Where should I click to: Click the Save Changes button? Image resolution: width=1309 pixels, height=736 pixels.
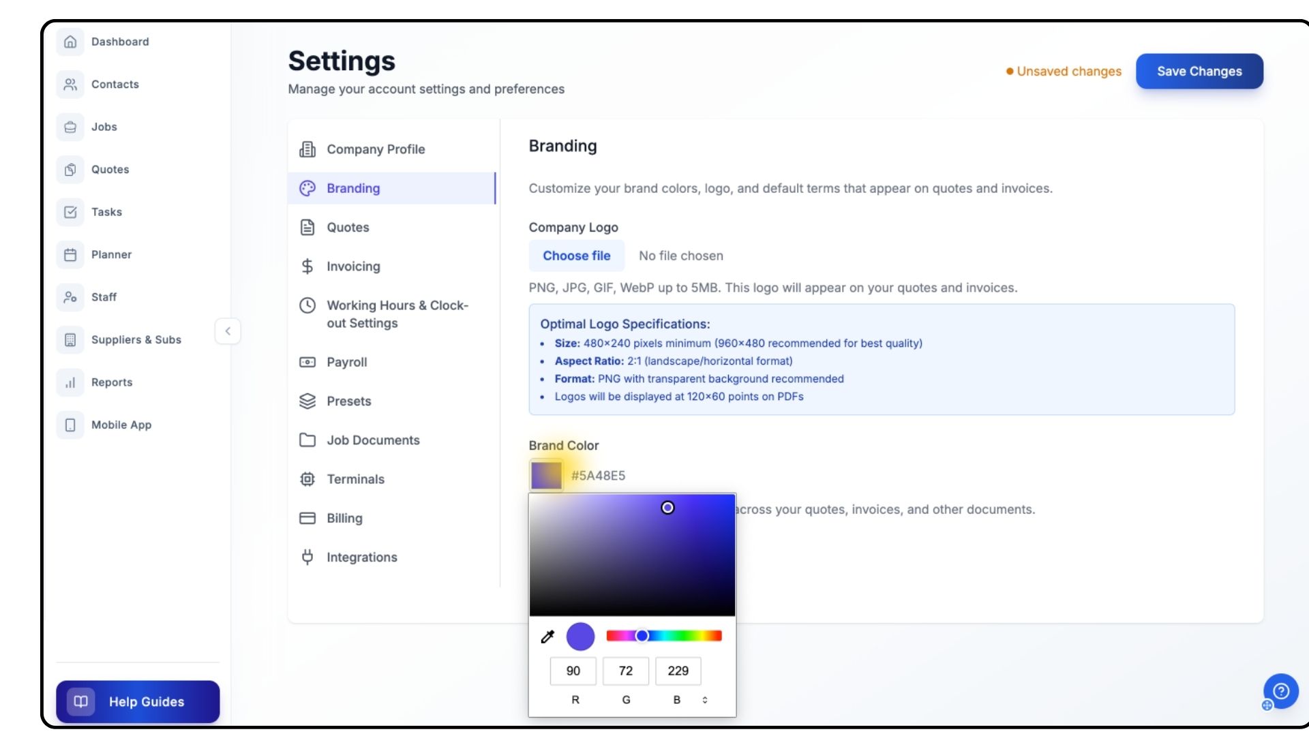pos(1199,72)
